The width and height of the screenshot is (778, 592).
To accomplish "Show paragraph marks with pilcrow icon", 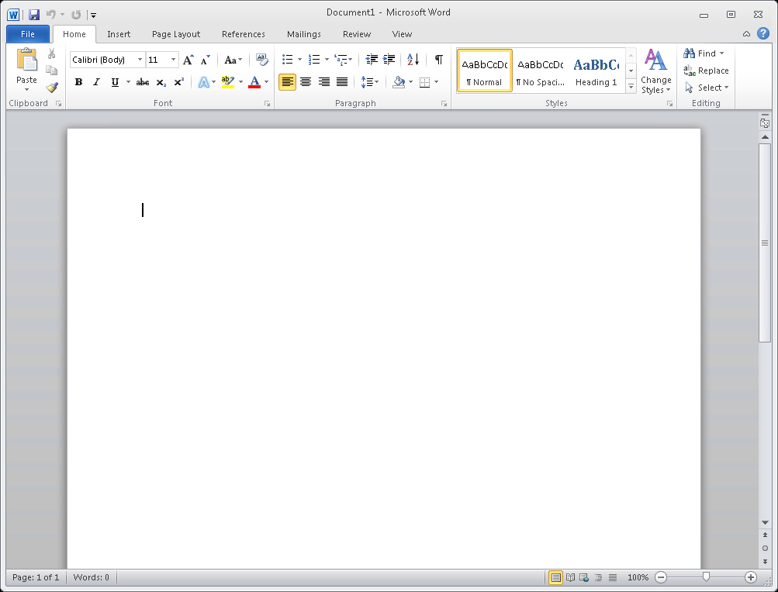I will (438, 60).
